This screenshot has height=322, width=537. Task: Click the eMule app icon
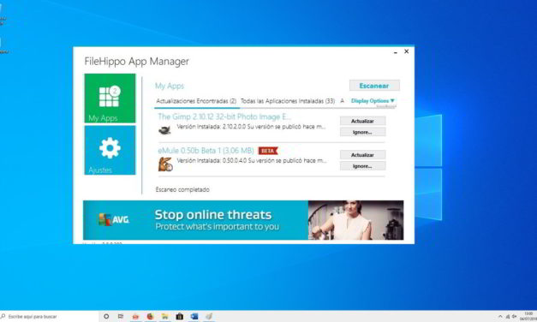[165, 164]
